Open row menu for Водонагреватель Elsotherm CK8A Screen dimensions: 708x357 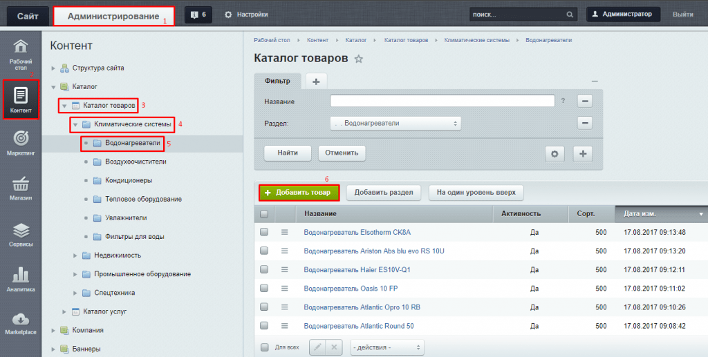(x=284, y=232)
